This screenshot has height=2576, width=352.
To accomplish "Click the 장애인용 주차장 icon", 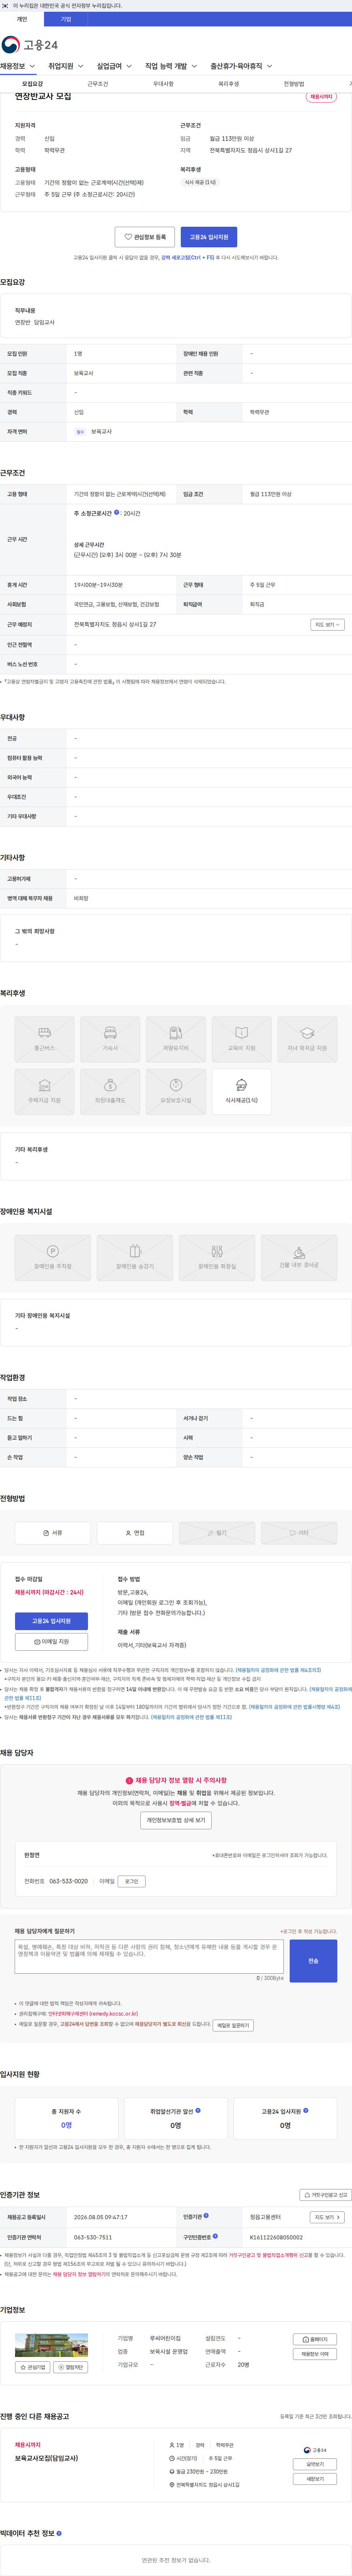I will [53, 1257].
